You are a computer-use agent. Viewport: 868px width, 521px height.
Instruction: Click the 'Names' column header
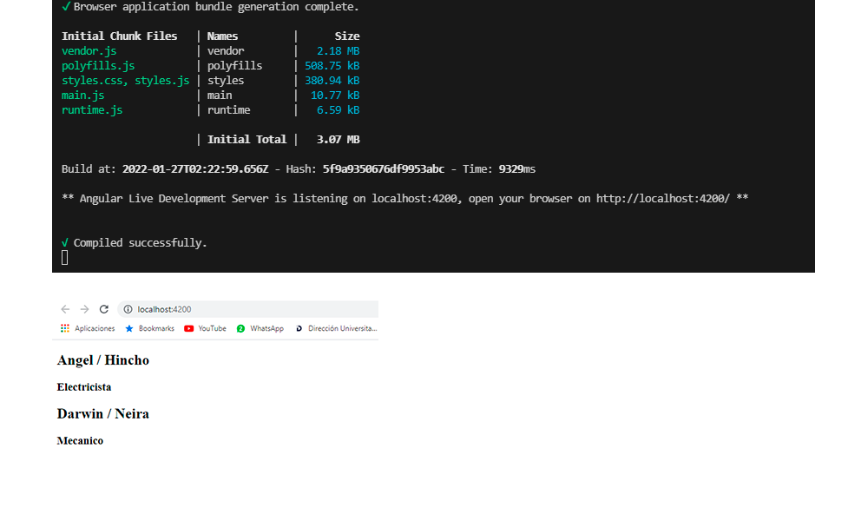point(222,36)
